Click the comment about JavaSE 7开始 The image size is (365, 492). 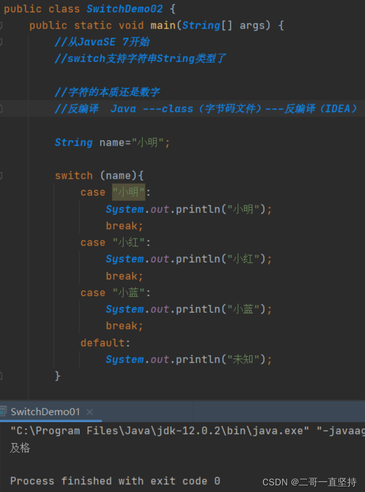pos(102,42)
